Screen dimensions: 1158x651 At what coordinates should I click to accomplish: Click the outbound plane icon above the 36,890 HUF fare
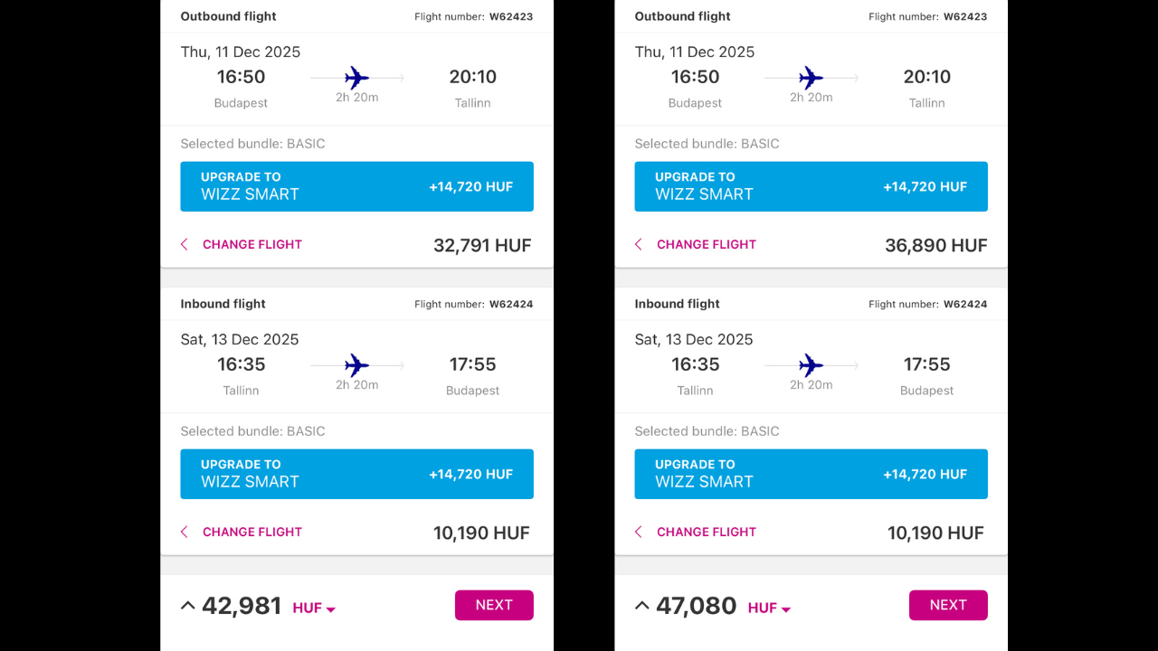pos(812,78)
